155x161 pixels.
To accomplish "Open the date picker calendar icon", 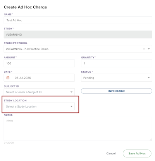I will (x=8, y=78).
